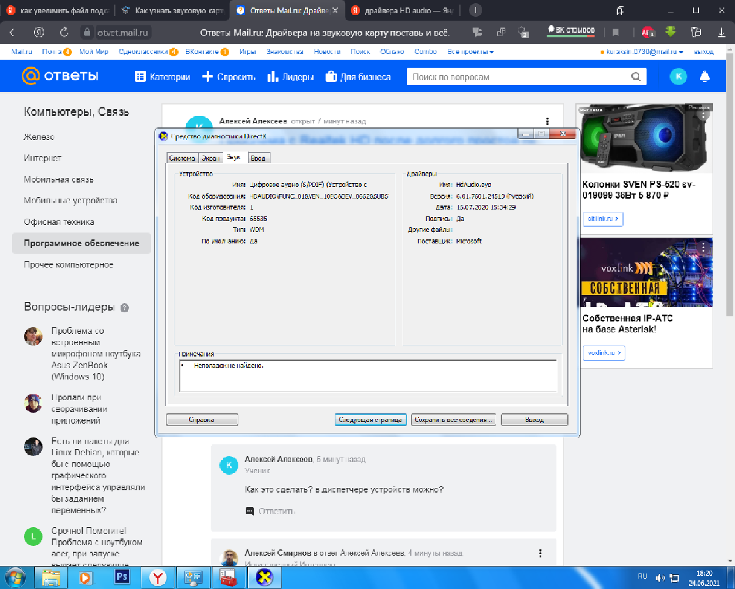Click the Yandex home icon beside the back arrow
The height and width of the screenshot is (589, 735).
[x=38, y=32]
